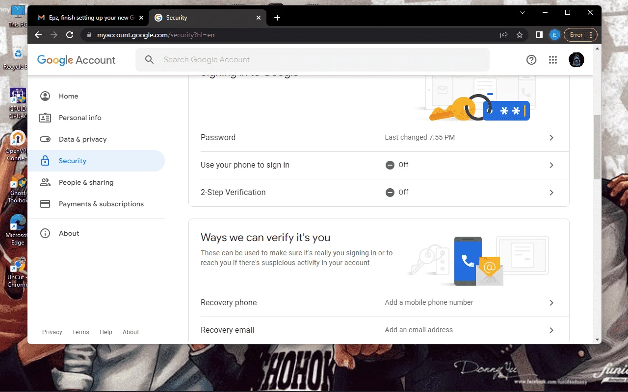Close the Gmail tab
Viewport: 628px width, 392px height.
point(142,18)
